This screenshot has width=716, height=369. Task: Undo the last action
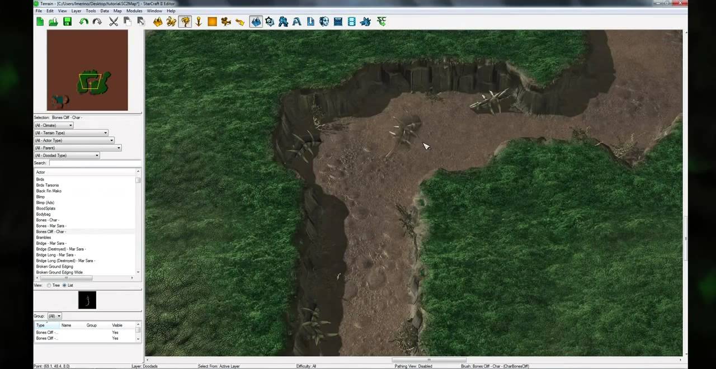coord(83,22)
